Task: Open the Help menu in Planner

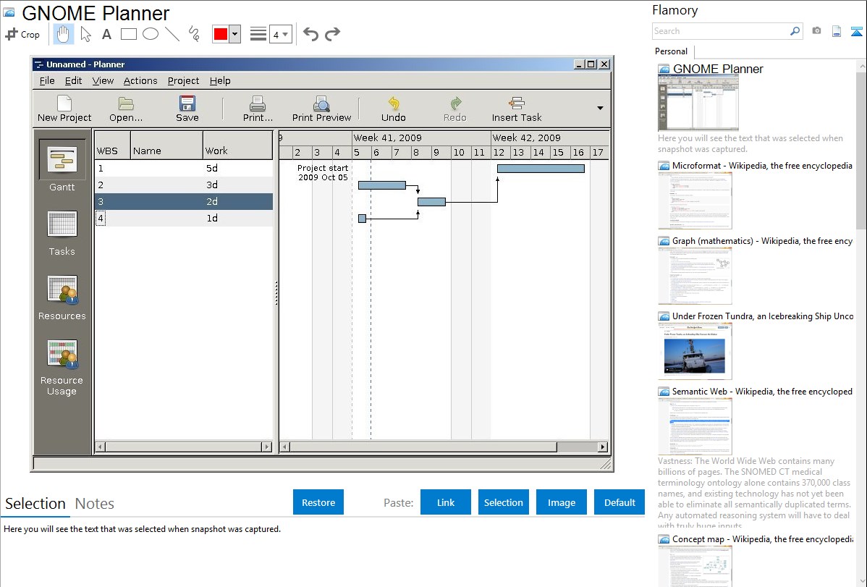Action: pyautogui.click(x=220, y=81)
